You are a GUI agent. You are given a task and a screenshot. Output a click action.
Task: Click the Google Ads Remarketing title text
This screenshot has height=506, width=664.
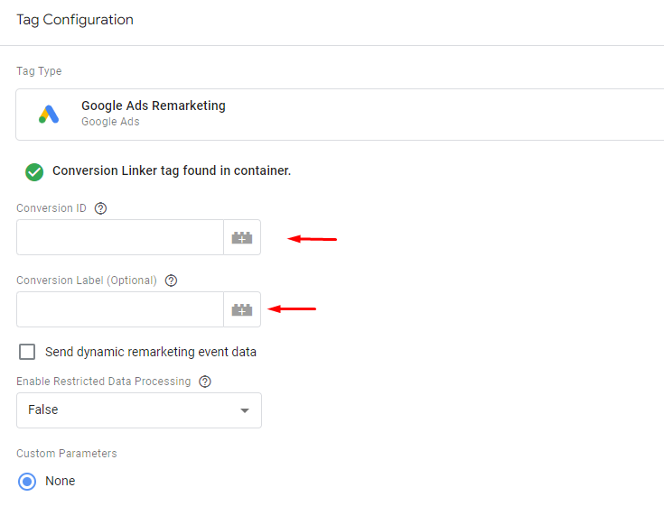[154, 106]
